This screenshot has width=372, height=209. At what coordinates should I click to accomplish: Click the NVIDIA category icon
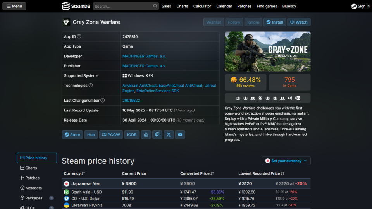pos(298,98)
